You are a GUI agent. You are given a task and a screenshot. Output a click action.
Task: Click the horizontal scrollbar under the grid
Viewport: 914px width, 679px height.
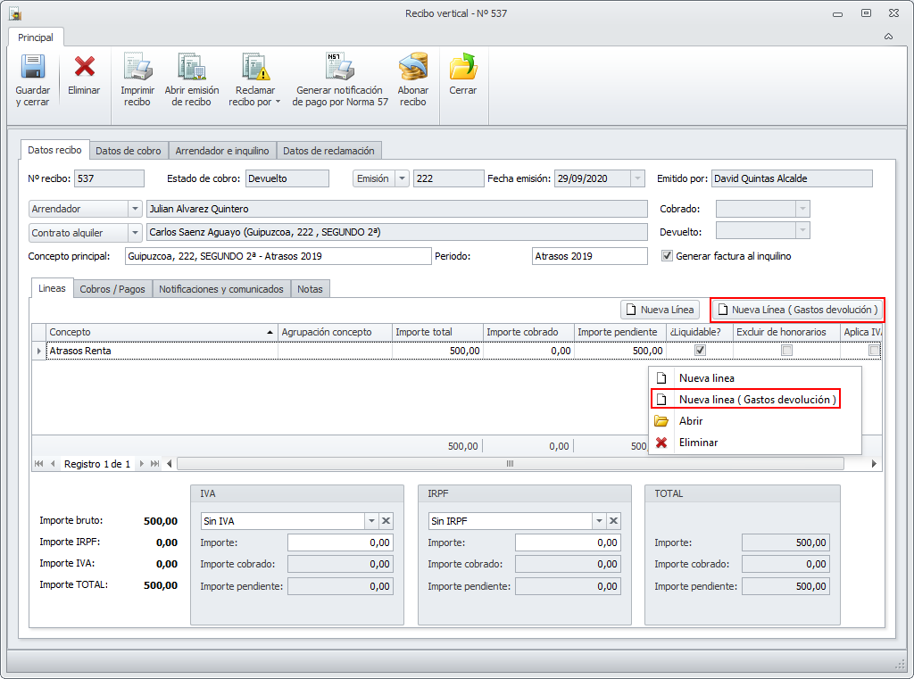[x=510, y=464]
